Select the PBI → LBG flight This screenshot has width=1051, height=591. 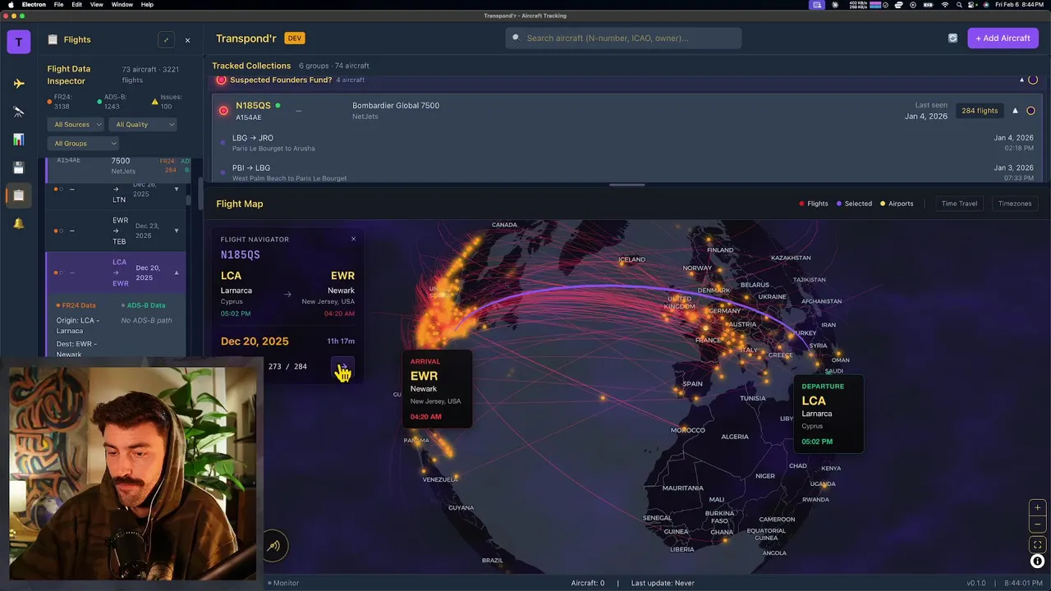pos(628,172)
